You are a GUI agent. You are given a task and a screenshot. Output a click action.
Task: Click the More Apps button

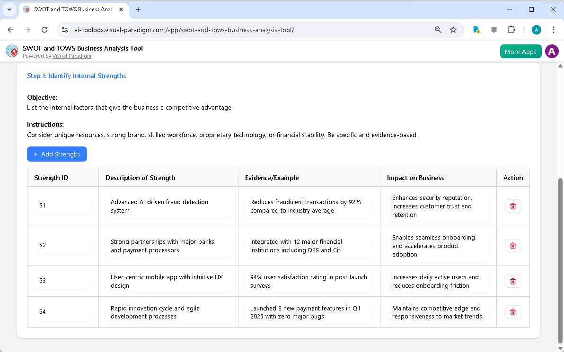coord(520,51)
